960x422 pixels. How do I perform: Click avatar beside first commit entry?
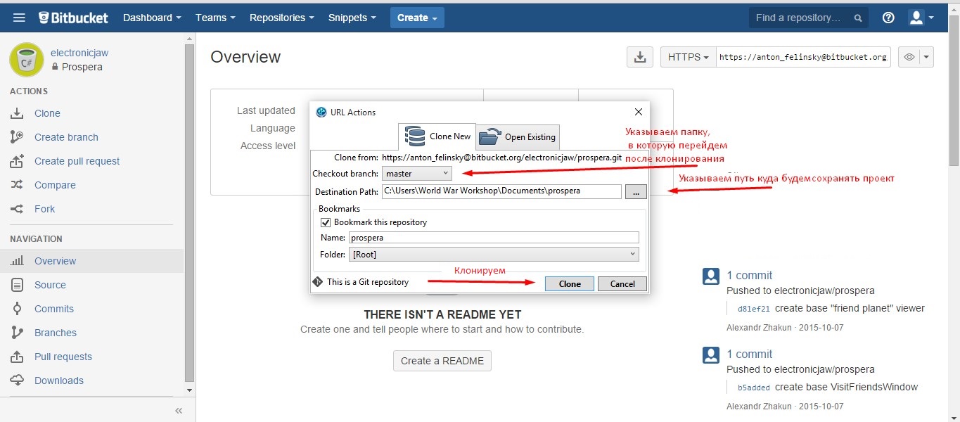coord(711,276)
